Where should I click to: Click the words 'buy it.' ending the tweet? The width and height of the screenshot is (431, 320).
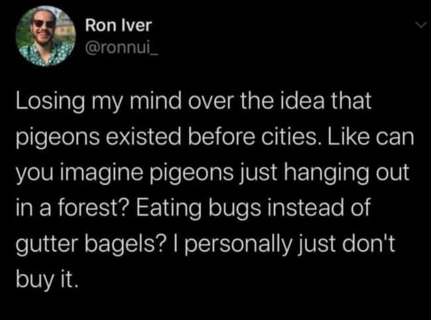tap(47, 280)
